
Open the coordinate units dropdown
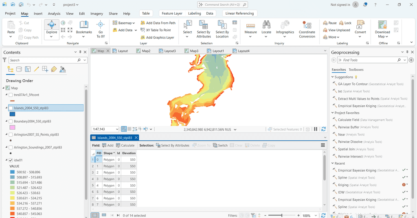pos(235,130)
